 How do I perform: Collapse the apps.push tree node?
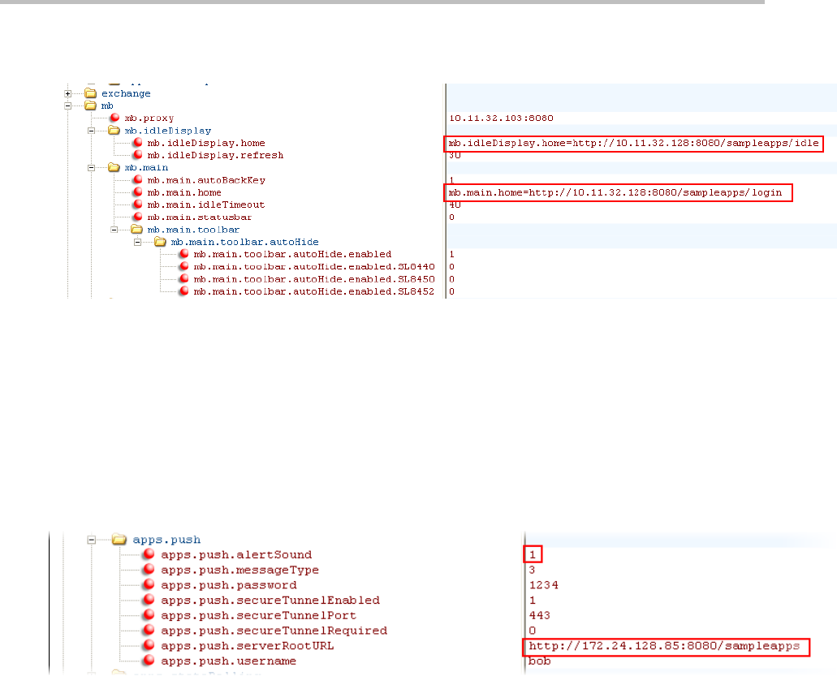93,539
